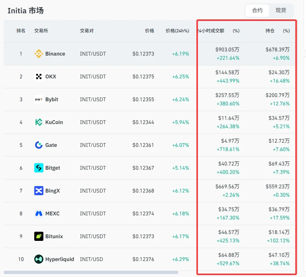Sort by the 价格 column header

click(150, 30)
